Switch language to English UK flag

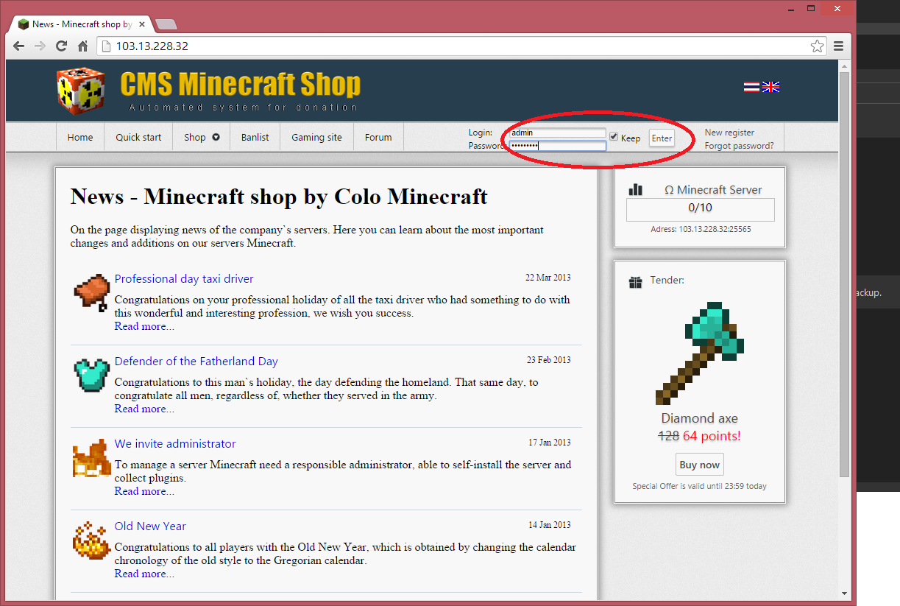point(770,87)
